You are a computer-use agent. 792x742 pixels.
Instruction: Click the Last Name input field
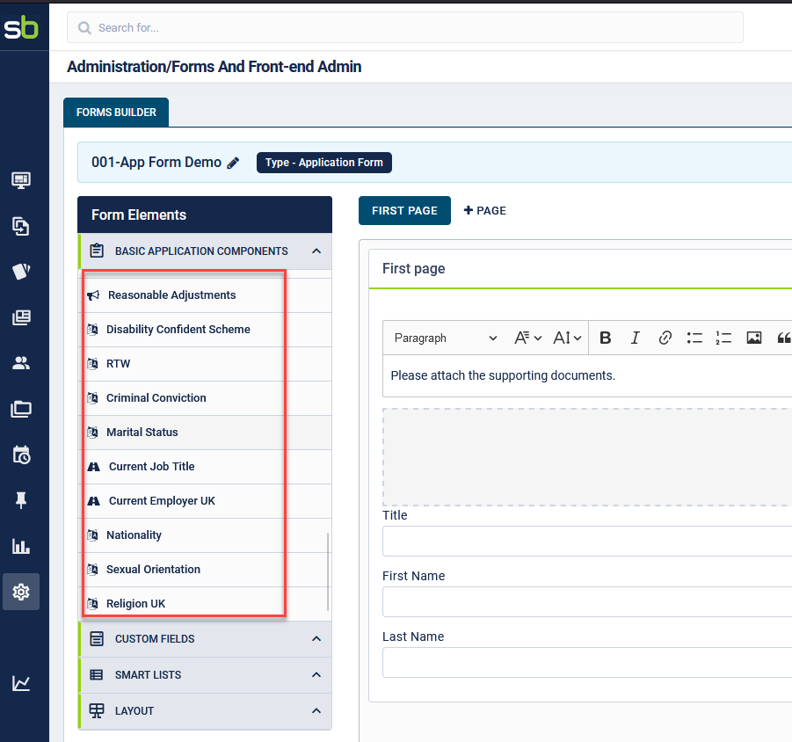click(x=587, y=662)
